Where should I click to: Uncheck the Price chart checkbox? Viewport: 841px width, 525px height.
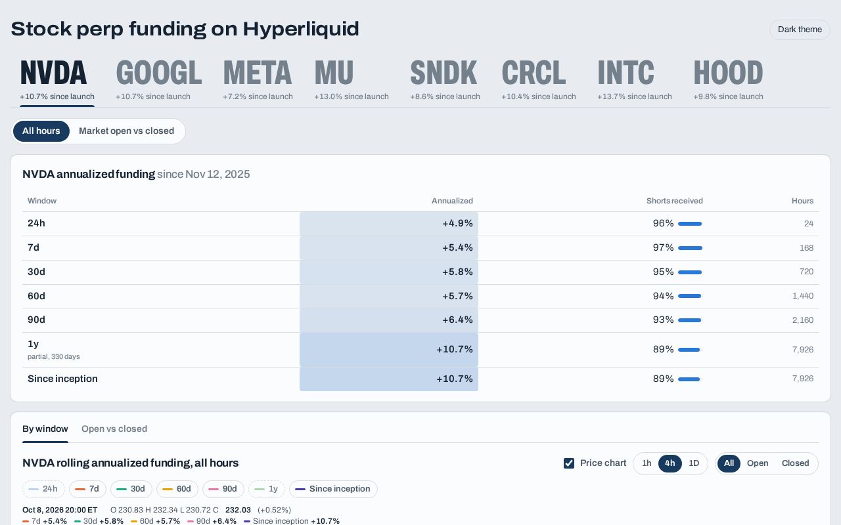coord(569,463)
